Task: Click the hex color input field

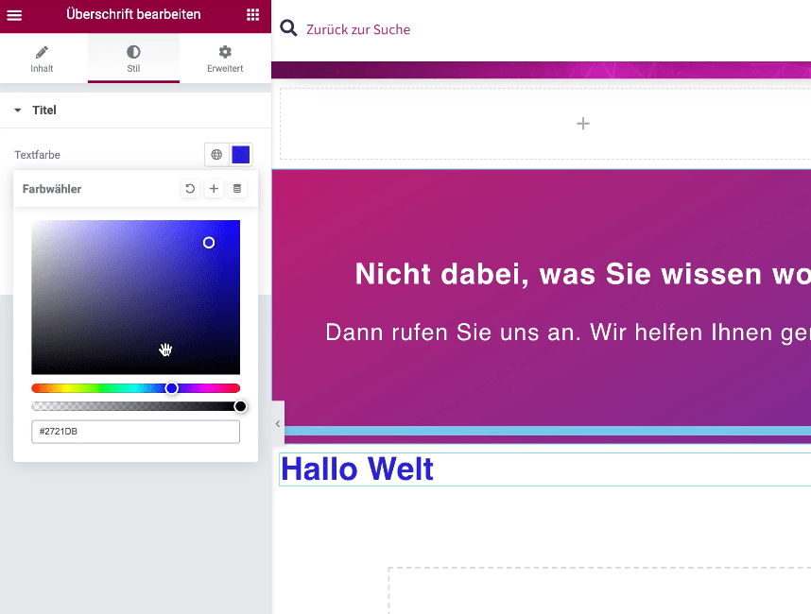Action: (135, 432)
